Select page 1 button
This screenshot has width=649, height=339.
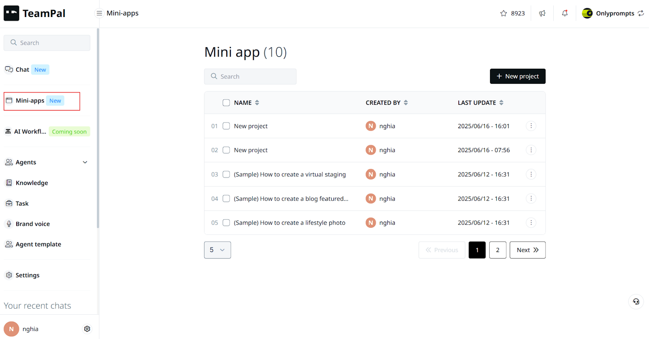477,250
